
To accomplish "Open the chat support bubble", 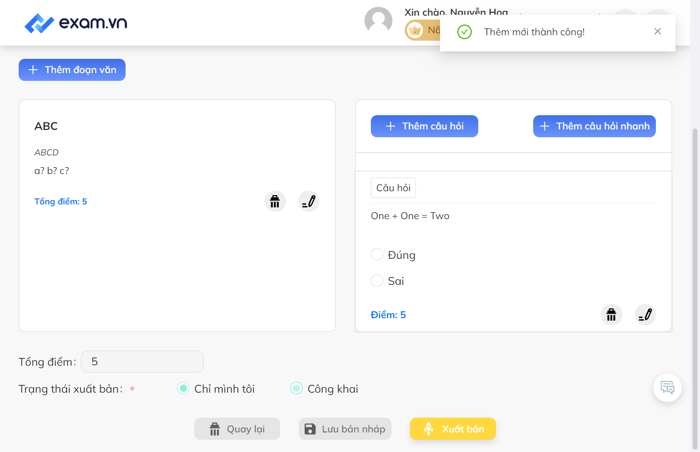I will click(667, 388).
